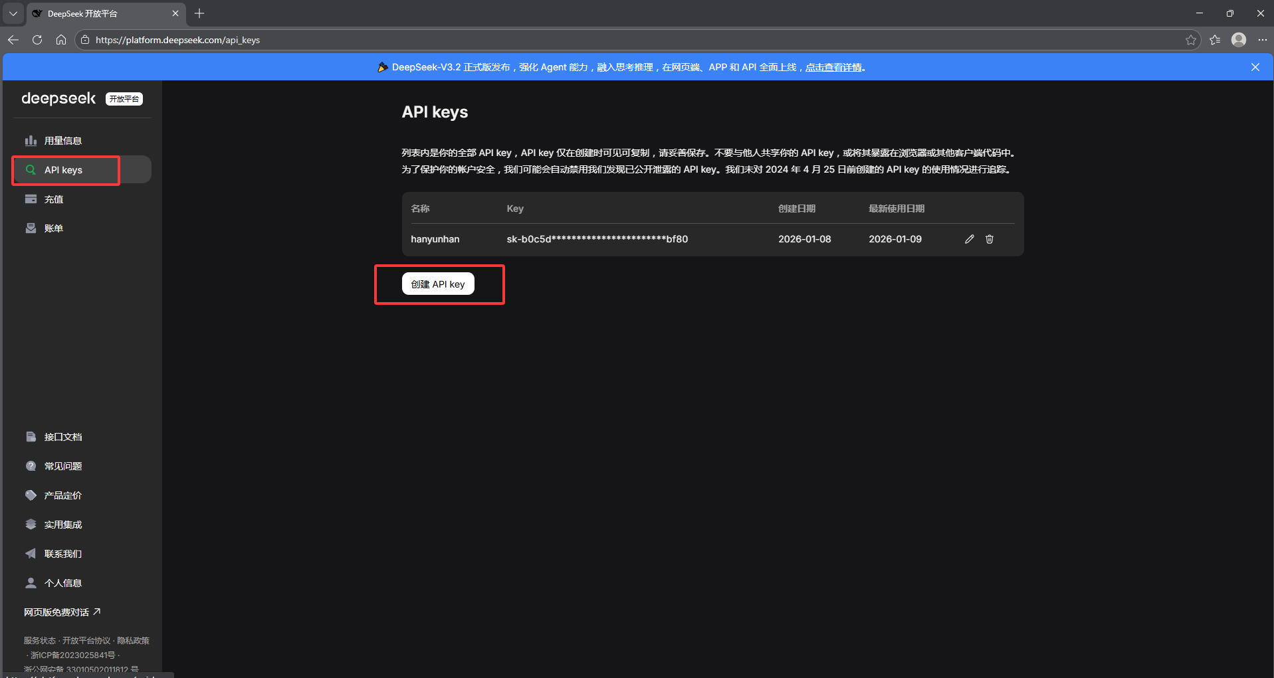The height and width of the screenshot is (678, 1274).
Task: Click the 实用集成 layers icon
Action: click(x=31, y=525)
